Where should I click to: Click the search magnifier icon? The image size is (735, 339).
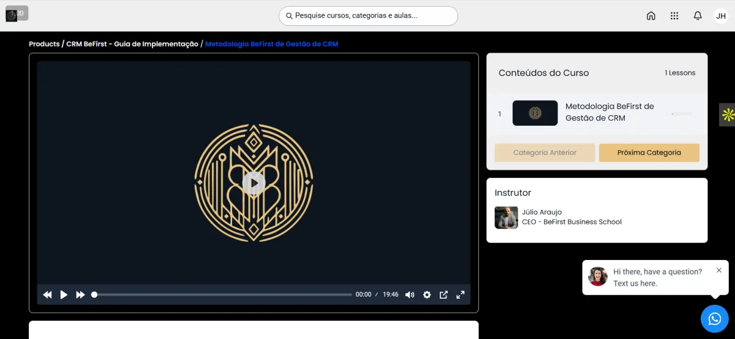tap(289, 16)
